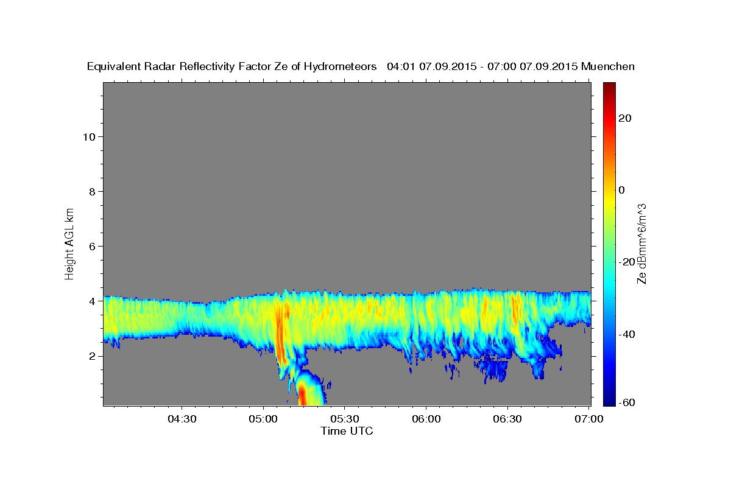731x487 pixels.
Task: Click the '06:30' time tick label
Action: 507,419
